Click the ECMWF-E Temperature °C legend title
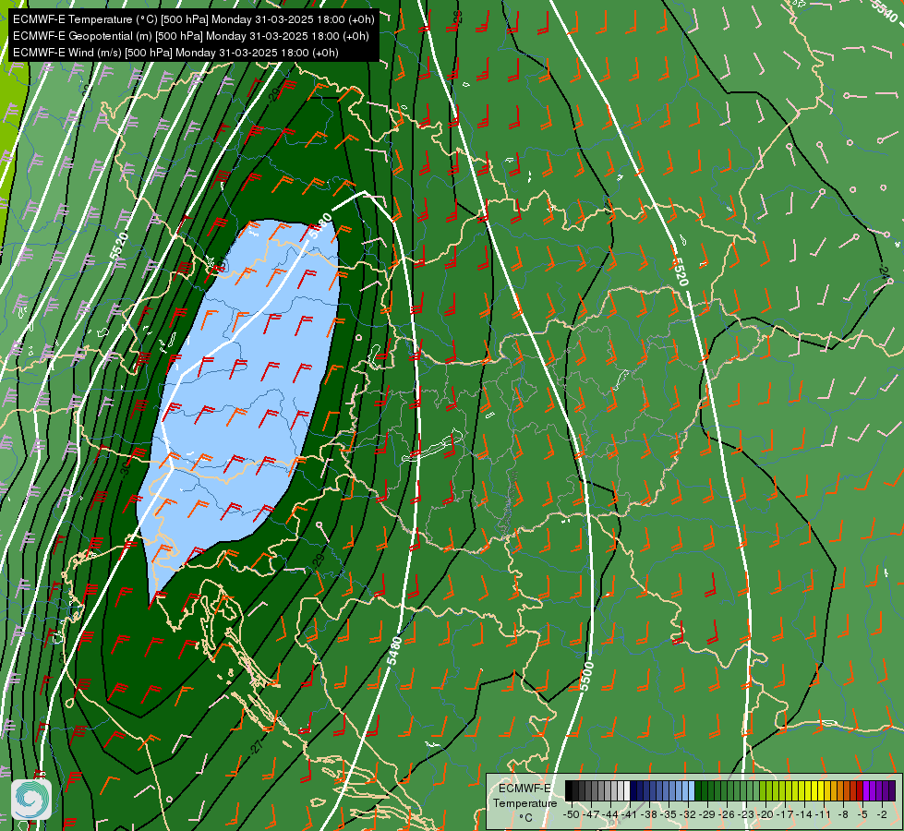This screenshot has width=904, height=831. [x=524, y=802]
